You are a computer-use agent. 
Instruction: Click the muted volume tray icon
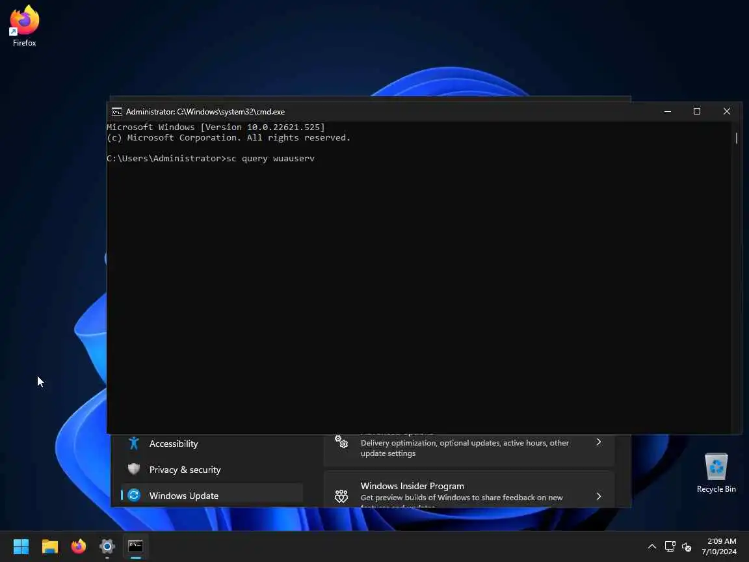tap(687, 546)
